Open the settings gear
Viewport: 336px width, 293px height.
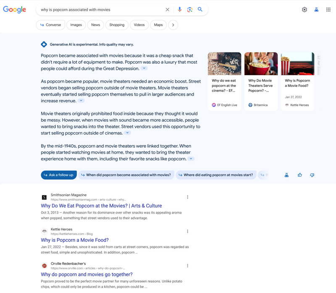(x=304, y=10)
